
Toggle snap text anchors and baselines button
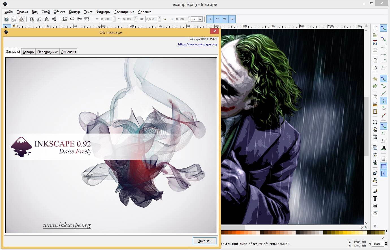pos(383,148)
